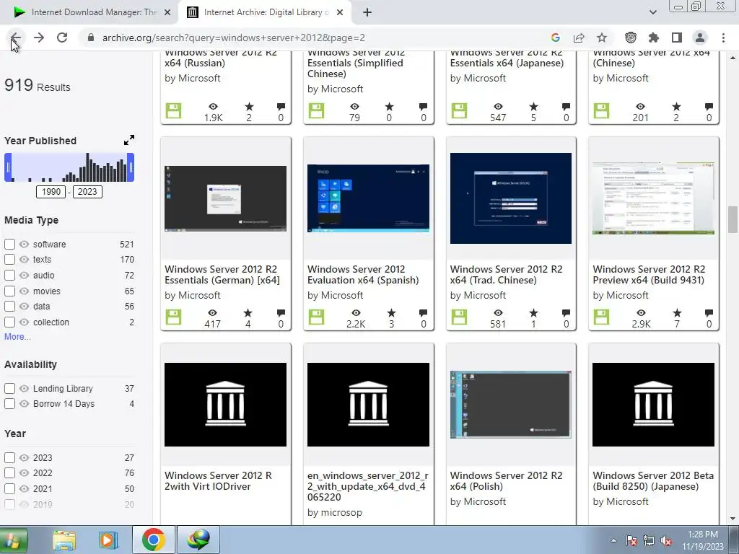The image size is (739, 554).
Task: Open the Extensions puzzle piece menu
Action: coord(654,38)
